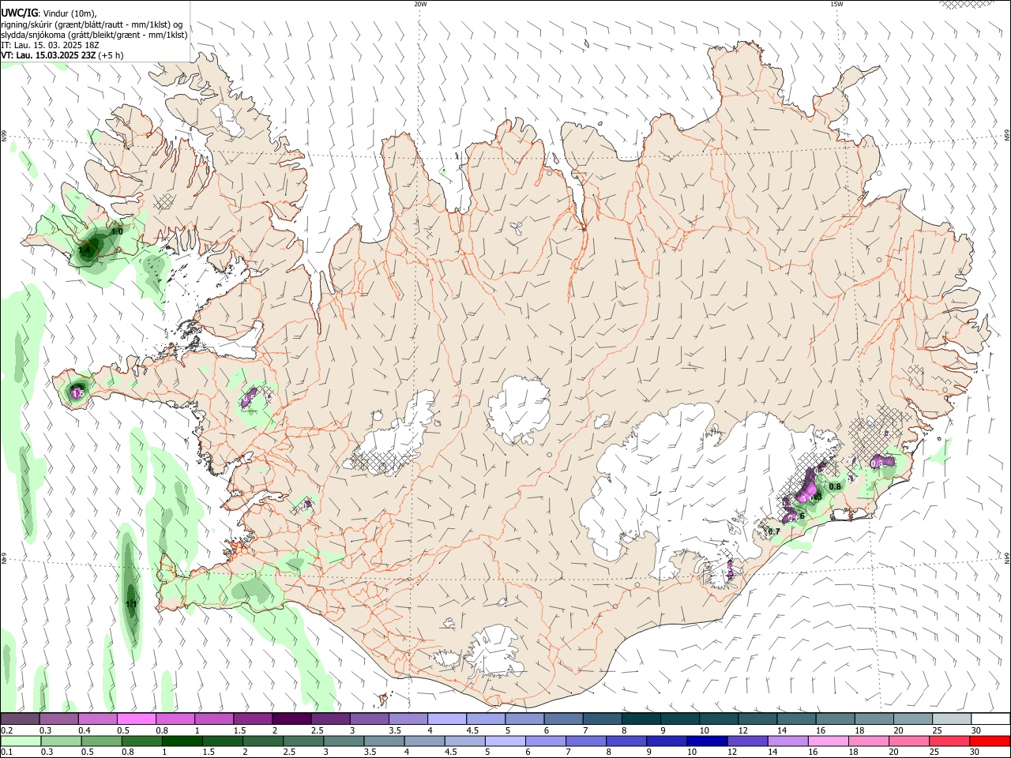Image resolution: width=1011 pixels, height=758 pixels.
Task: Click the VT: Lau. 15.03.2025 23Z (+5 h) line
Action: [62, 55]
